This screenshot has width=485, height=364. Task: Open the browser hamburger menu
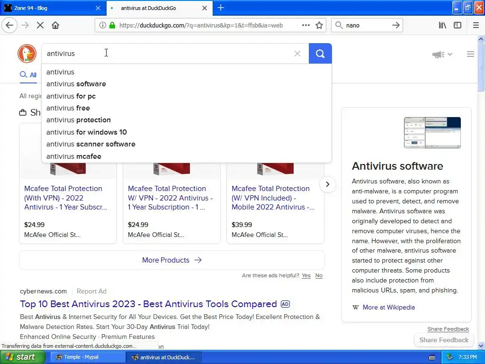click(476, 26)
